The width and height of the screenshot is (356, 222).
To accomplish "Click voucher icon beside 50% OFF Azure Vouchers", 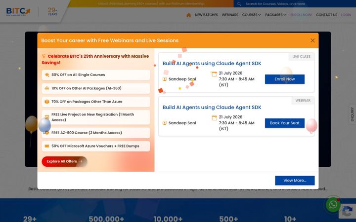I will point(47,146).
